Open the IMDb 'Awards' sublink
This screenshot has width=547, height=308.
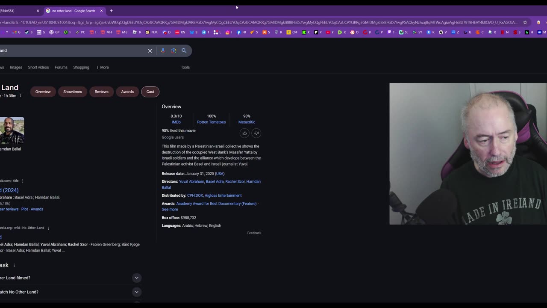pos(37,209)
